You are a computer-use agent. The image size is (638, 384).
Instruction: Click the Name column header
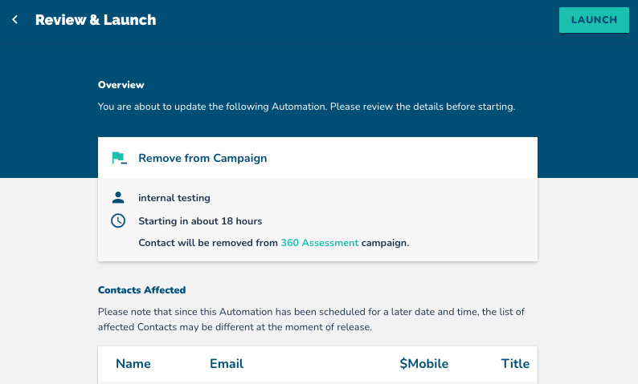pyautogui.click(x=133, y=363)
